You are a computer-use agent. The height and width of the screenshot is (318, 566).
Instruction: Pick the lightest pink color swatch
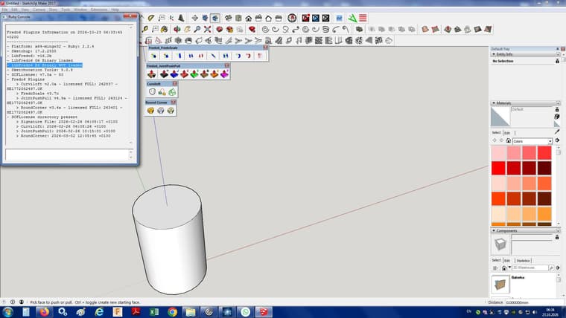coord(498,153)
